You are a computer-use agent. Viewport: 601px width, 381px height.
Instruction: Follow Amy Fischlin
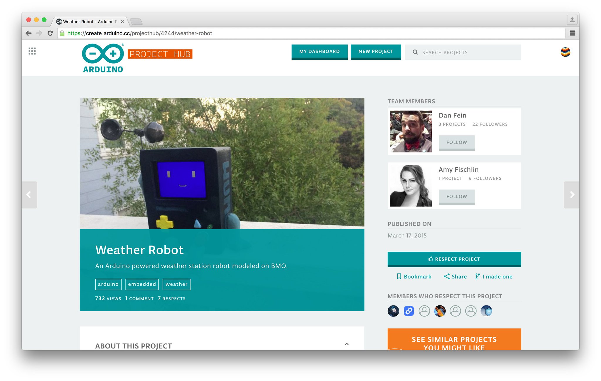click(x=457, y=196)
